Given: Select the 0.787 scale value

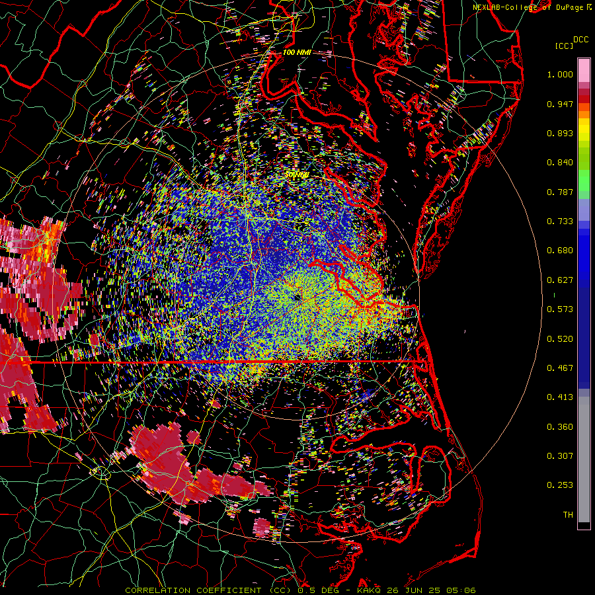Looking at the screenshot, I should tap(560, 192).
